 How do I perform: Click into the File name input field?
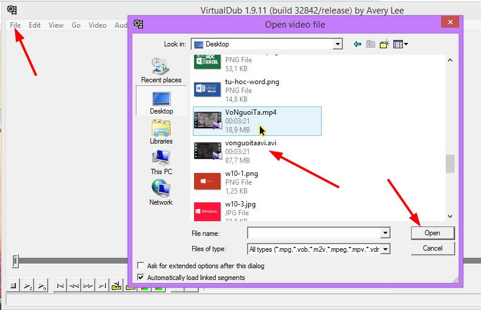314,233
